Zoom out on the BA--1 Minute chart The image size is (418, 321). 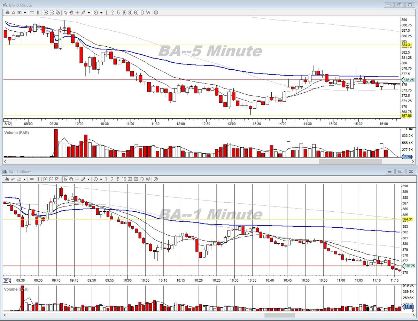pyautogui.click(x=52, y=179)
